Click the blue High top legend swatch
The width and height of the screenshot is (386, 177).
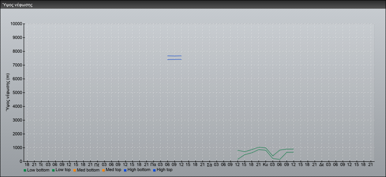pos(154,170)
